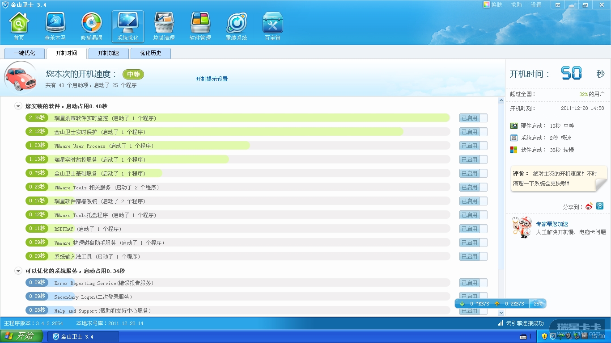The image size is (611, 343).
Task: Toggle 已启用 for 金山卫士实时保护
Action: pyautogui.click(x=473, y=132)
